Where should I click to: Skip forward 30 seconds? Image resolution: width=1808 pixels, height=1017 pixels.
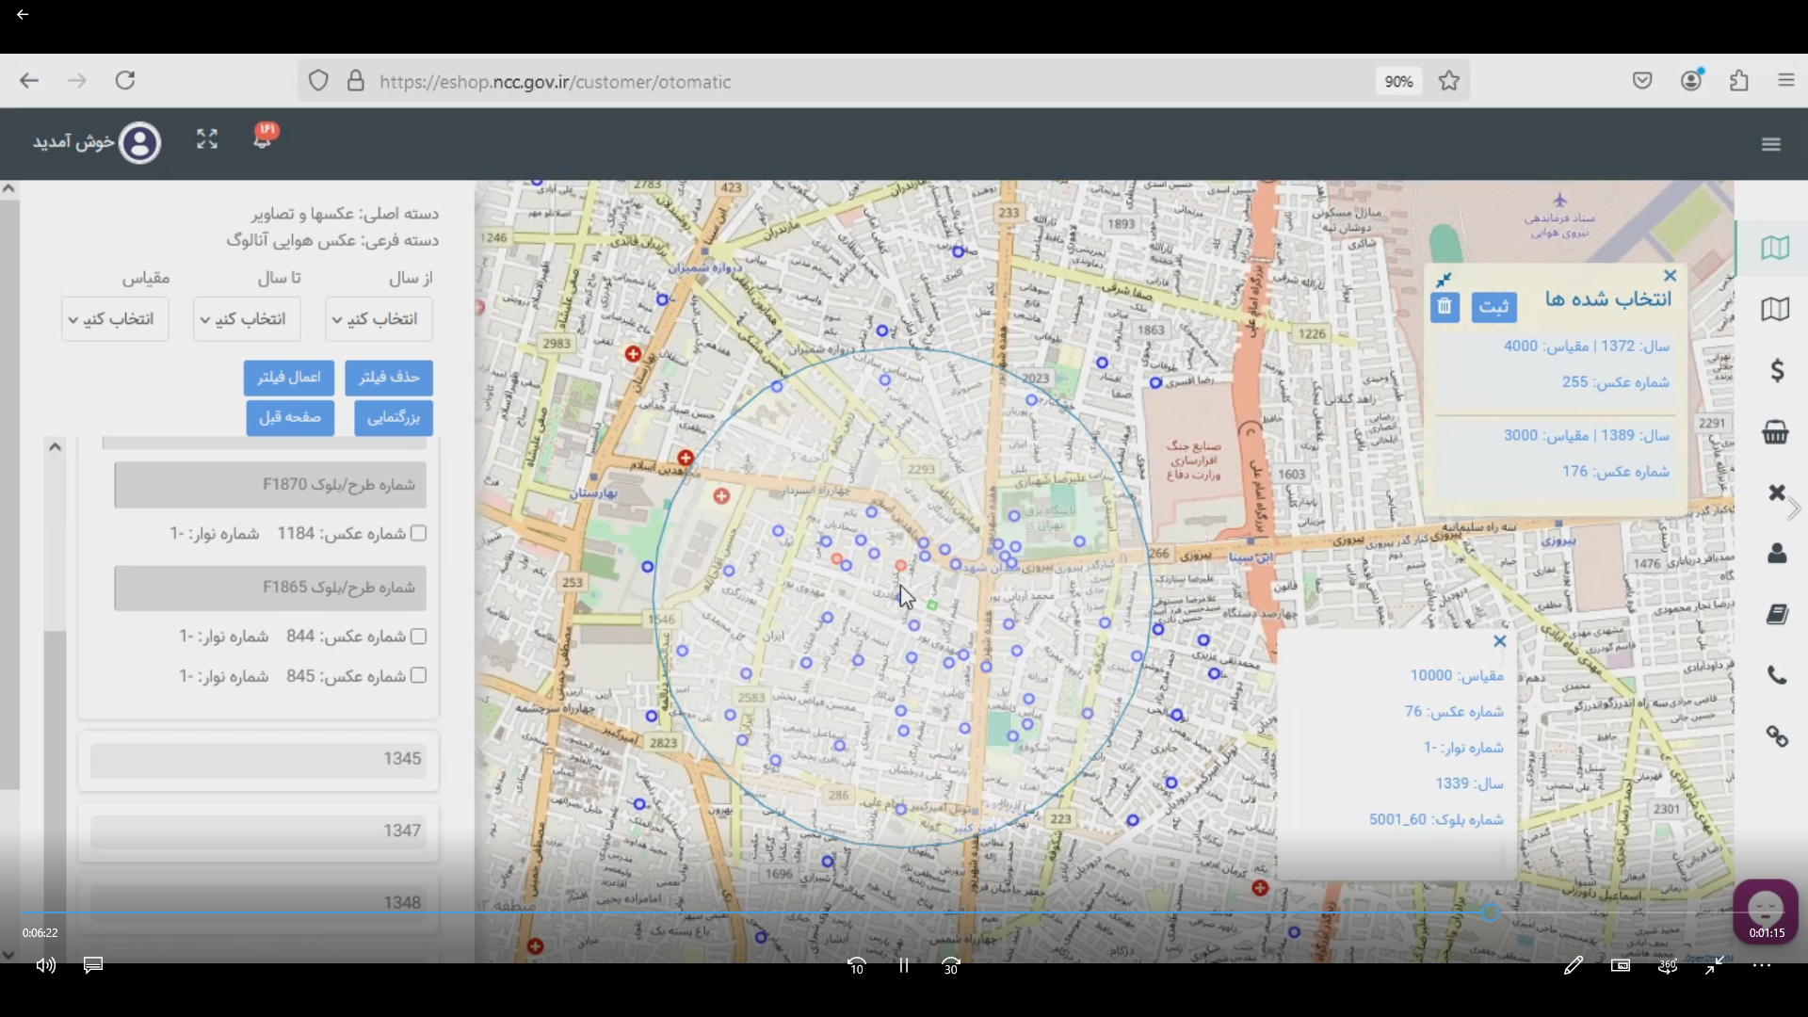tap(951, 966)
